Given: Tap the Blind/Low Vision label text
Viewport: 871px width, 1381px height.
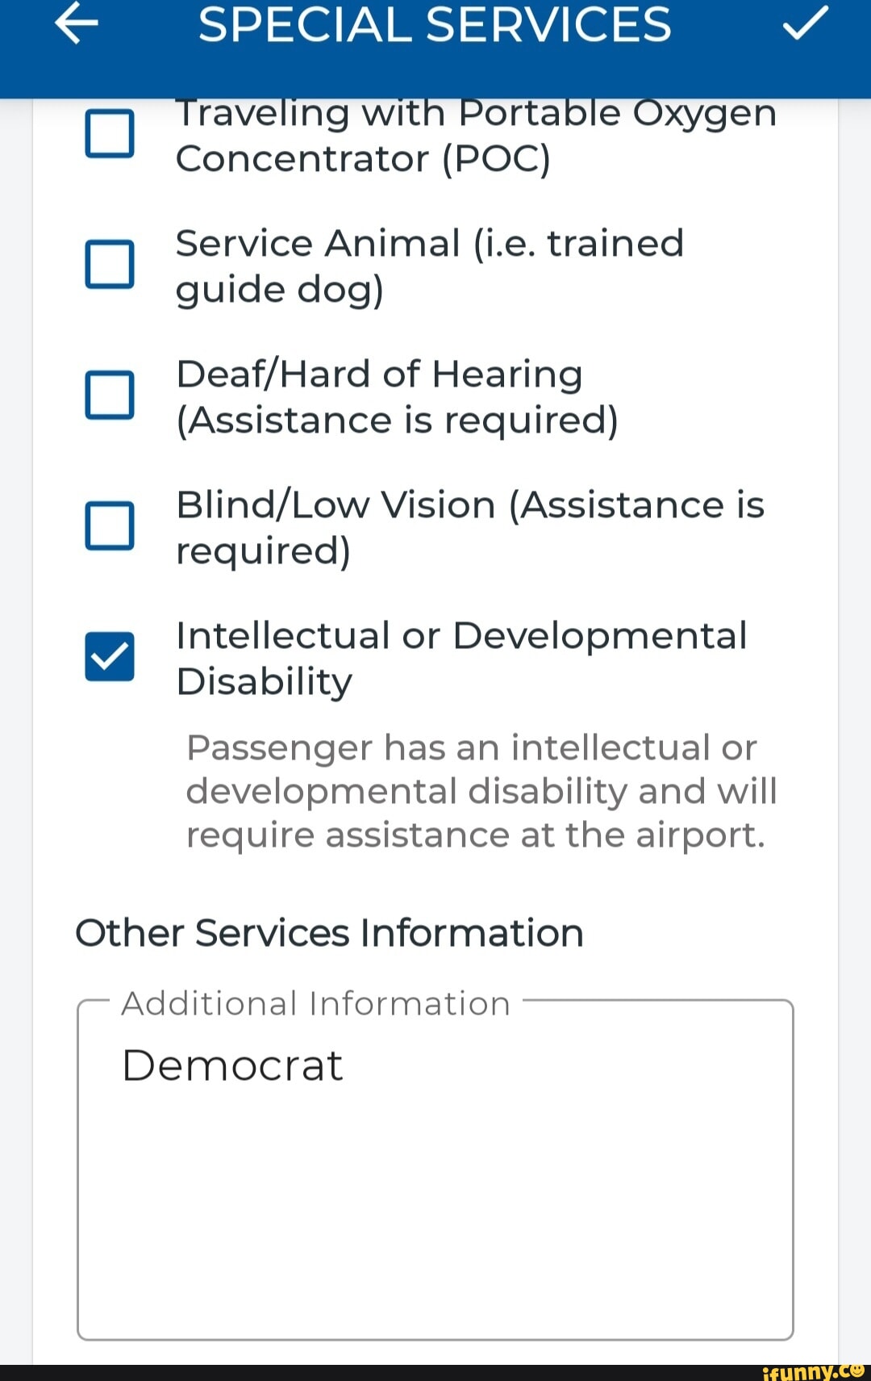Looking at the screenshot, I should coord(469,527).
